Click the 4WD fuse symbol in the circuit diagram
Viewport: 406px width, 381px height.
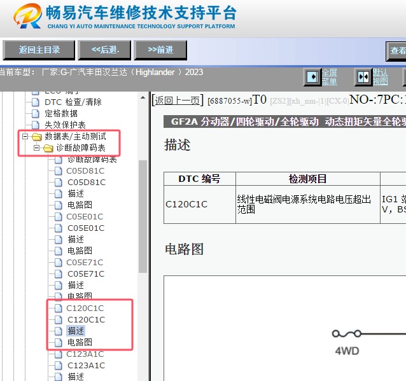pyautogui.click(x=347, y=334)
